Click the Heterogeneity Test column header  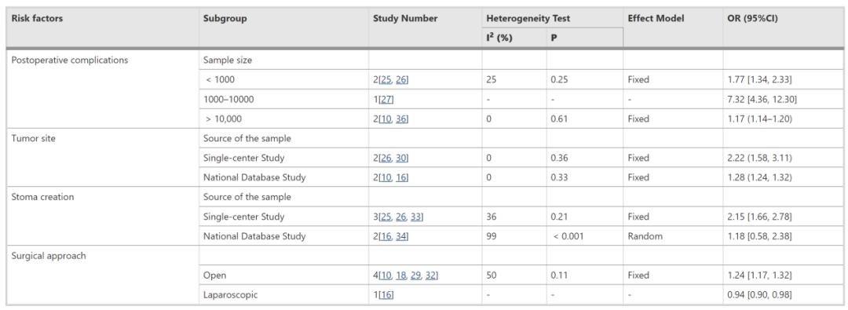point(528,18)
